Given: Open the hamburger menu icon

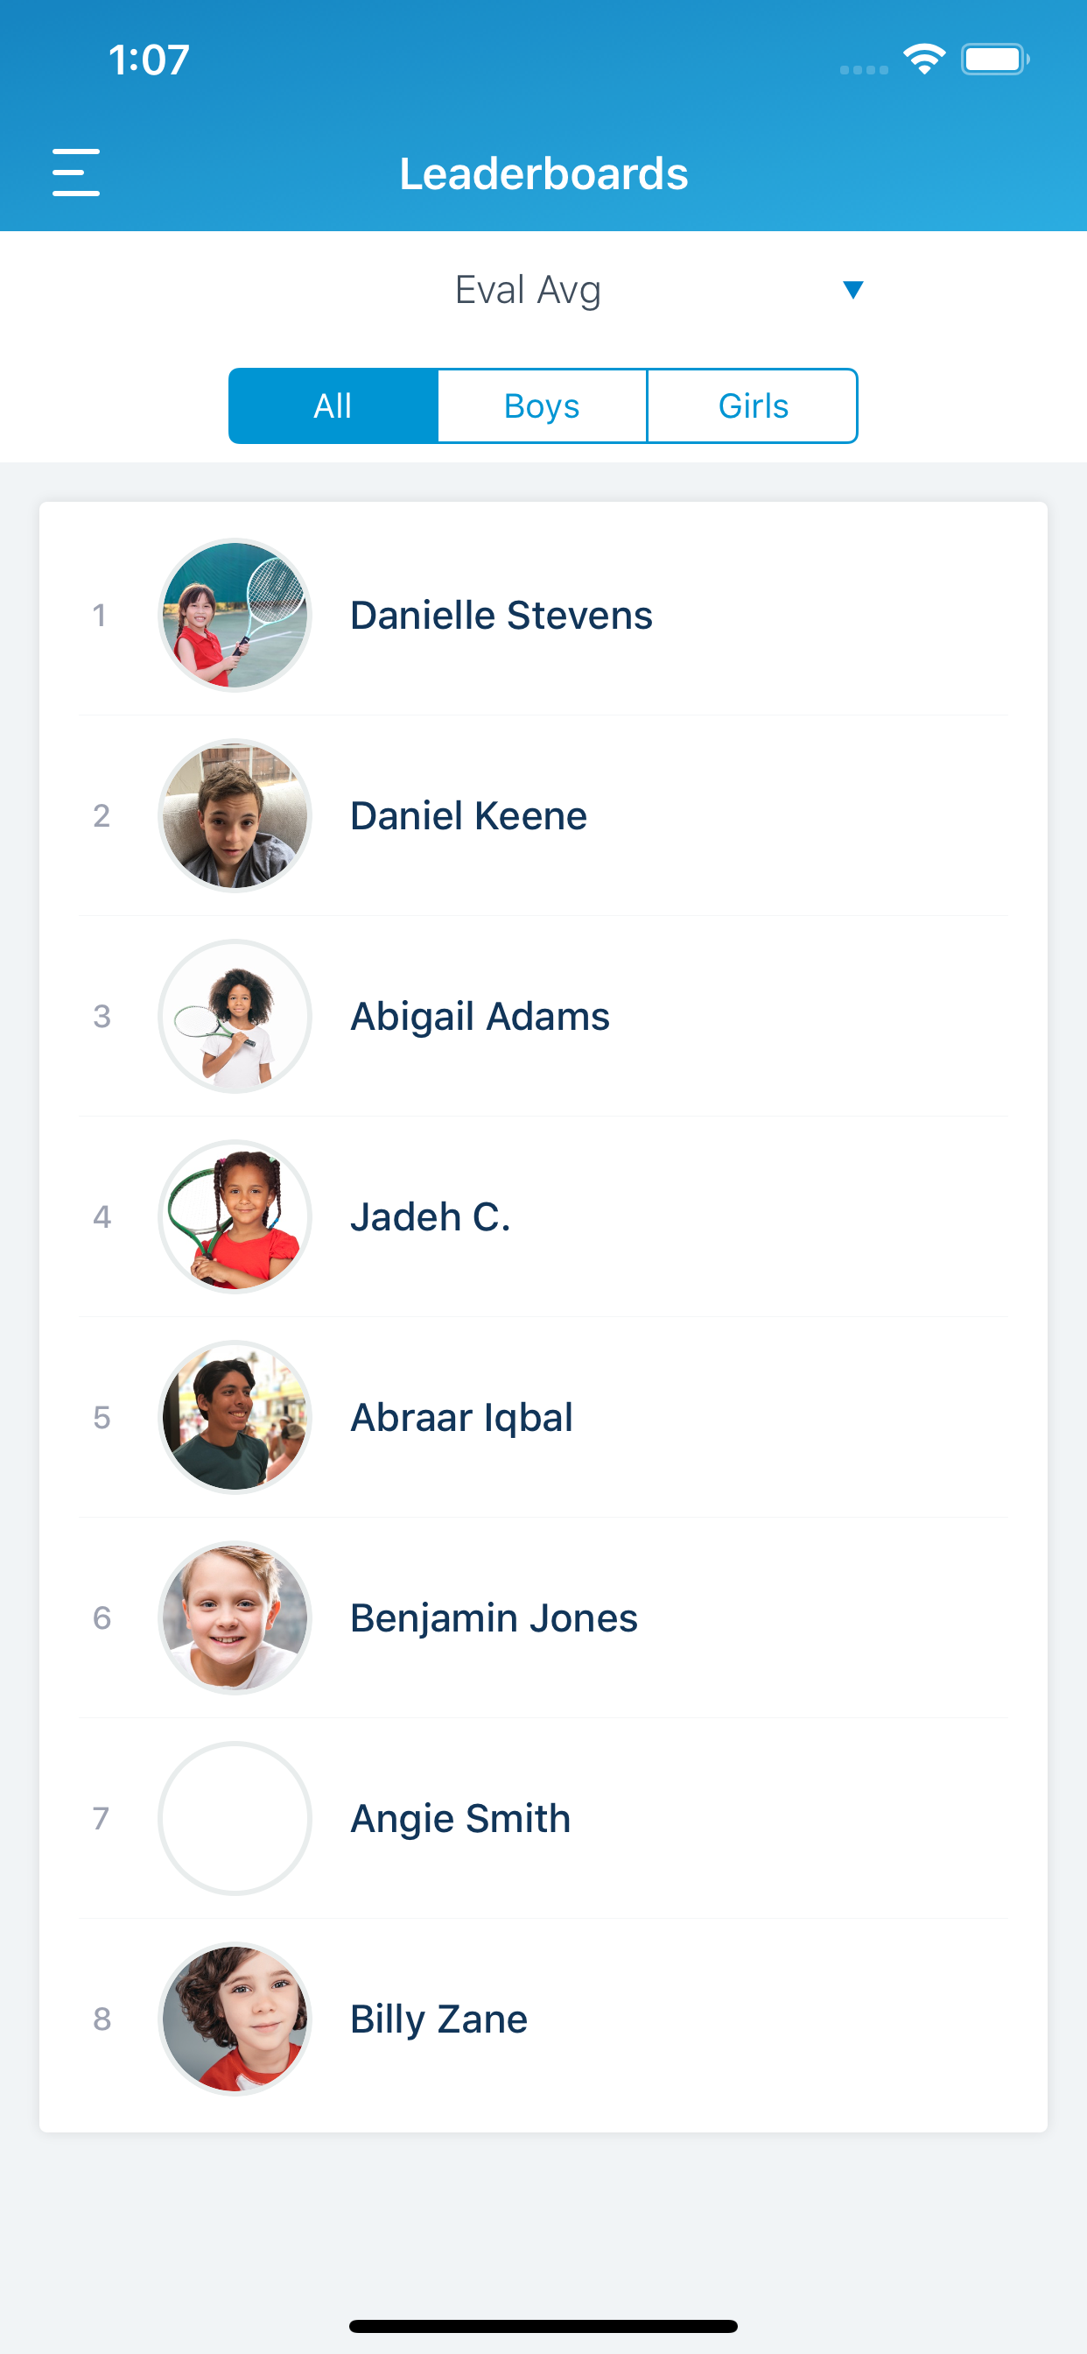Looking at the screenshot, I should pyautogui.click(x=76, y=173).
